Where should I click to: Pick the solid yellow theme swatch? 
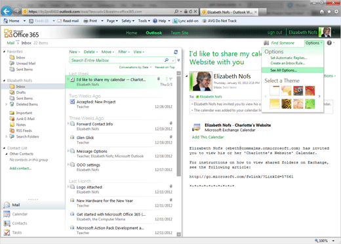(x=275, y=104)
